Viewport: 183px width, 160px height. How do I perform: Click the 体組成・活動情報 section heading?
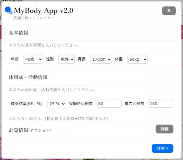click(x=28, y=77)
